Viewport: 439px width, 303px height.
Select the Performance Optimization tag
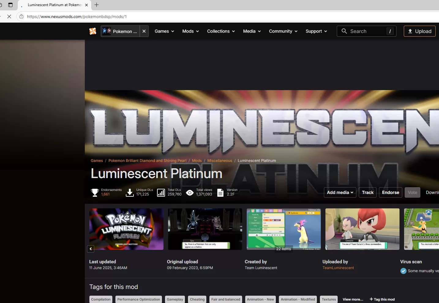point(139,299)
